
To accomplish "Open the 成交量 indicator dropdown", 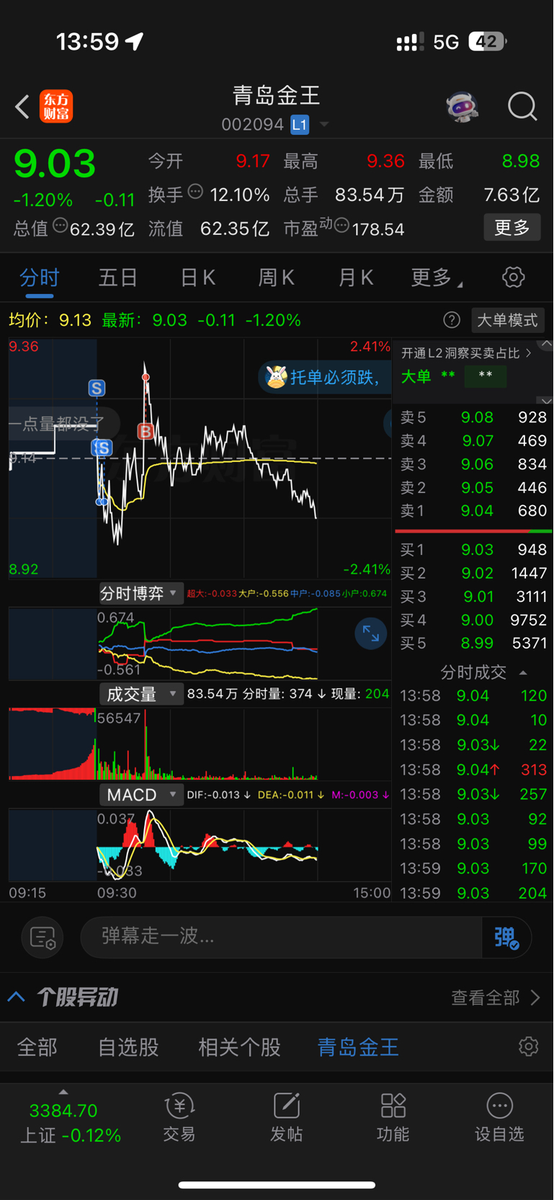I will click(x=140, y=694).
